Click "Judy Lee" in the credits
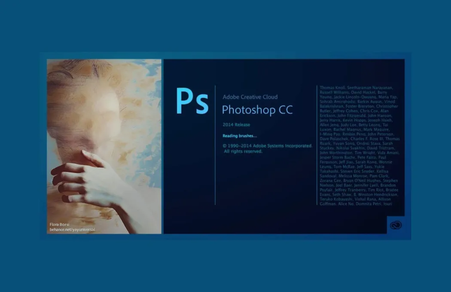 tap(348, 125)
